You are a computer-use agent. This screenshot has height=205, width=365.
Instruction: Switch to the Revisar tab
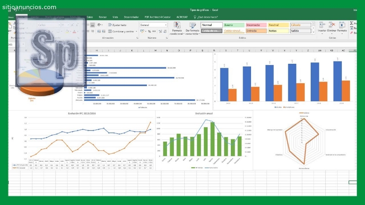(x=103, y=17)
